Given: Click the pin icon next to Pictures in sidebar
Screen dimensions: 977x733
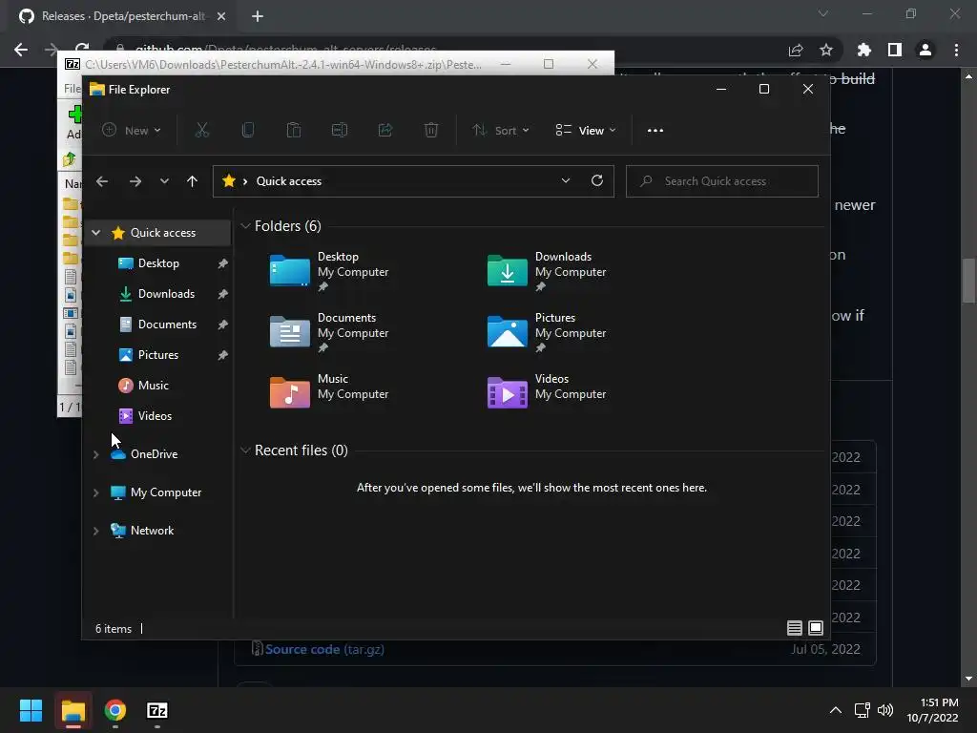Looking at the screenshot, I should click(x=222, y=355).
